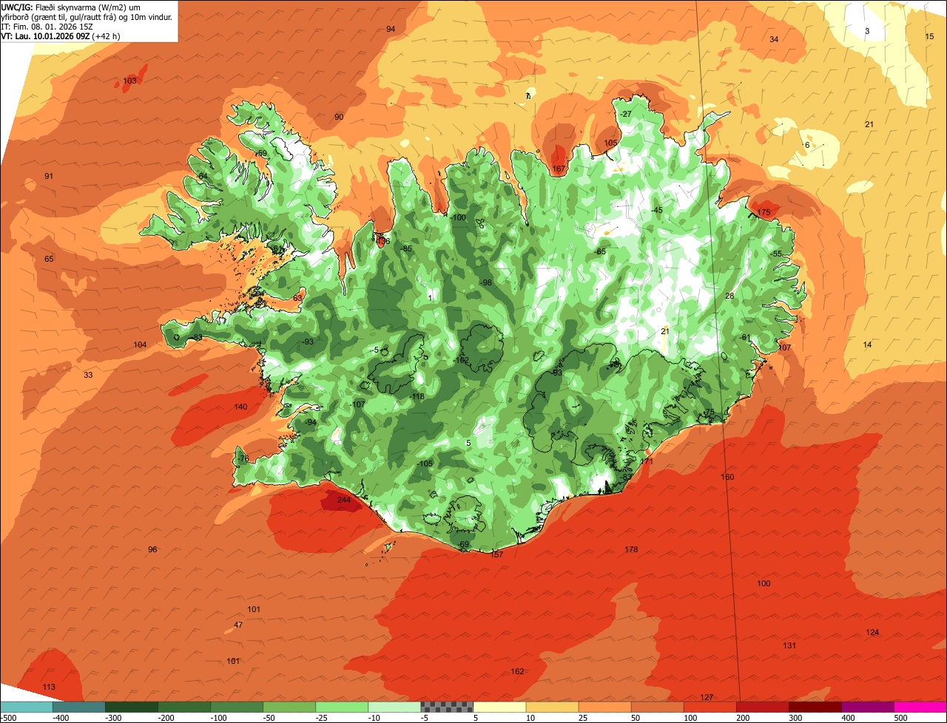Click the value 140 west of Iceland

pos(240,407)
